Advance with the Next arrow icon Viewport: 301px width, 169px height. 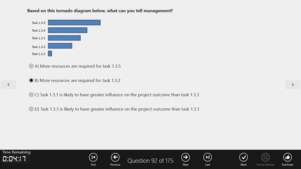(186, 157)
